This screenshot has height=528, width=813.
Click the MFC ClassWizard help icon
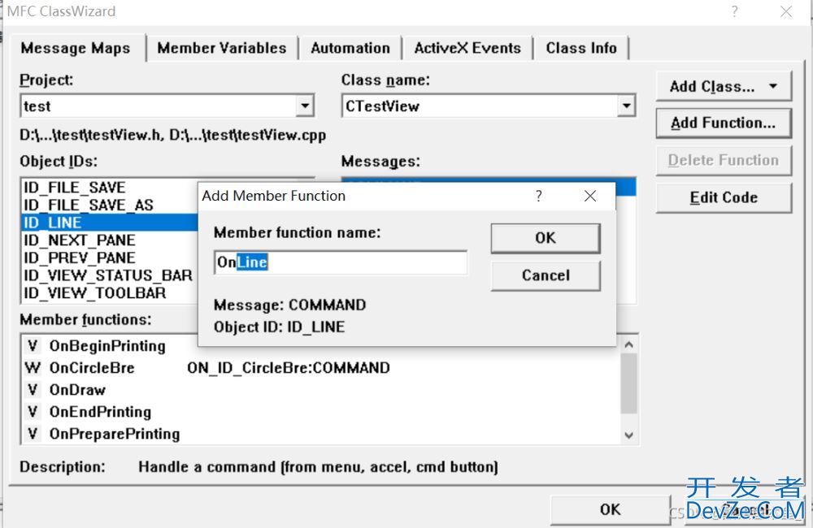735,11
